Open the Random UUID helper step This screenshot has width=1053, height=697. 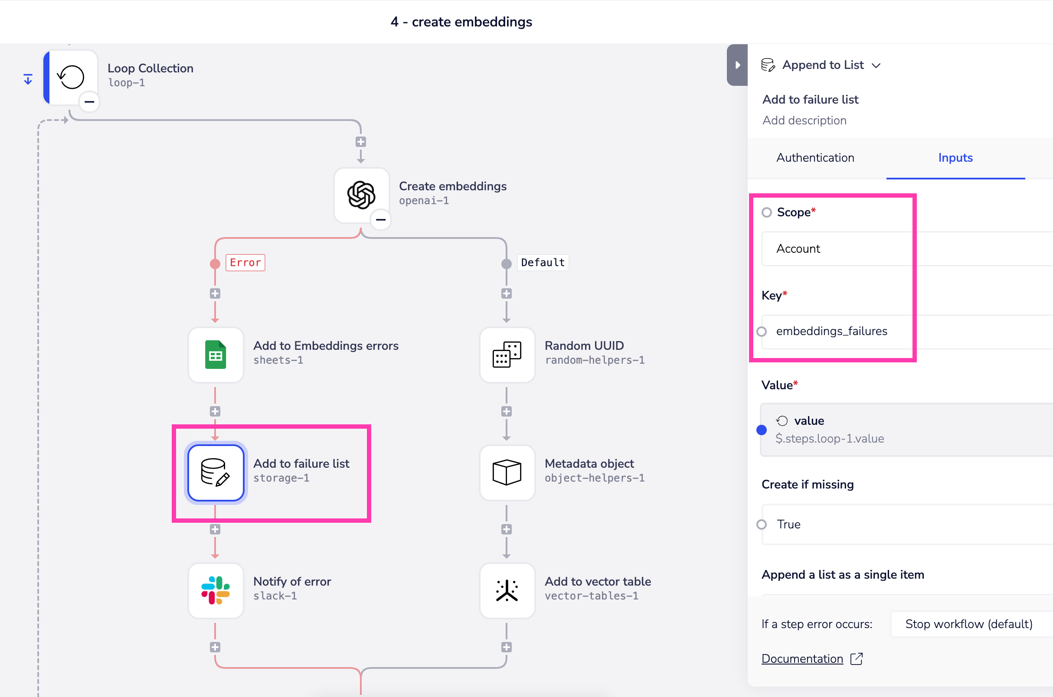(507, 355)
